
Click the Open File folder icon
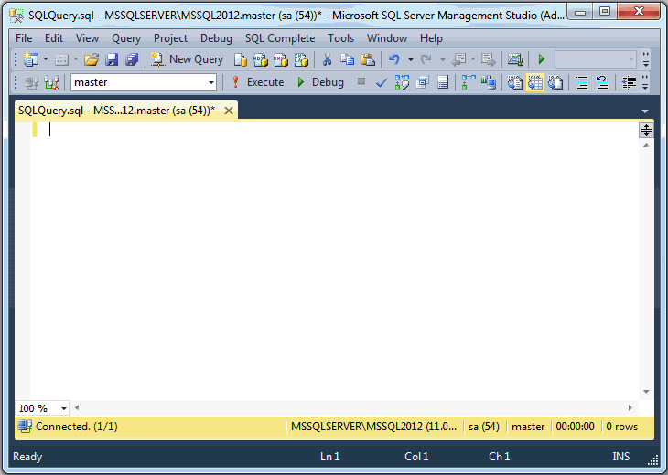click(92, 59)
